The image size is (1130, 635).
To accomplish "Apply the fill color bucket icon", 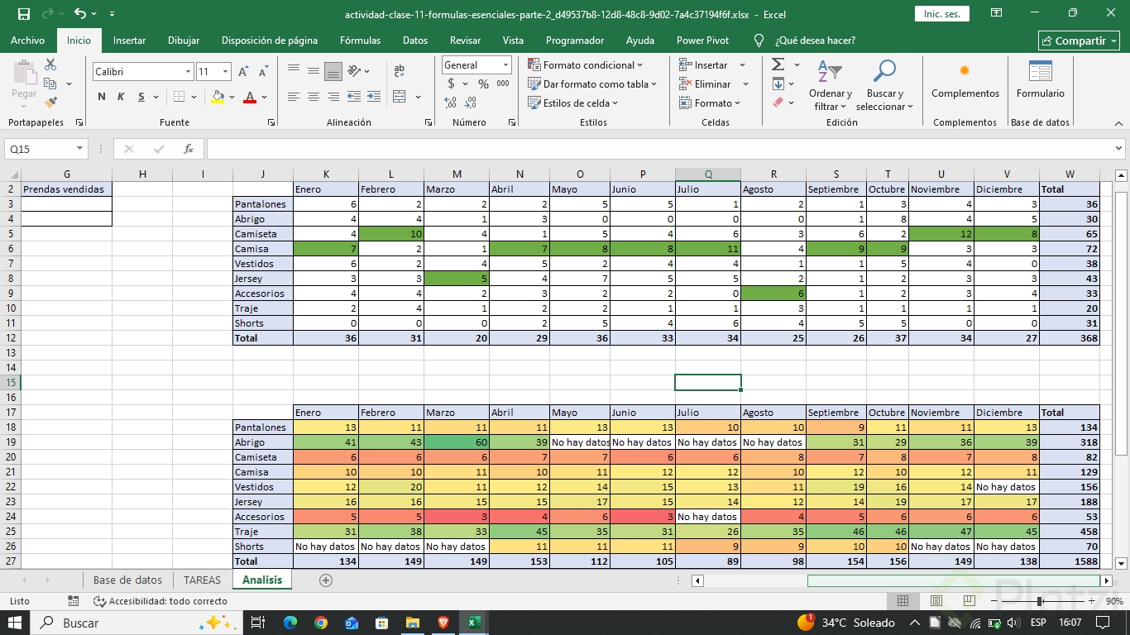I will coord(218,97).
